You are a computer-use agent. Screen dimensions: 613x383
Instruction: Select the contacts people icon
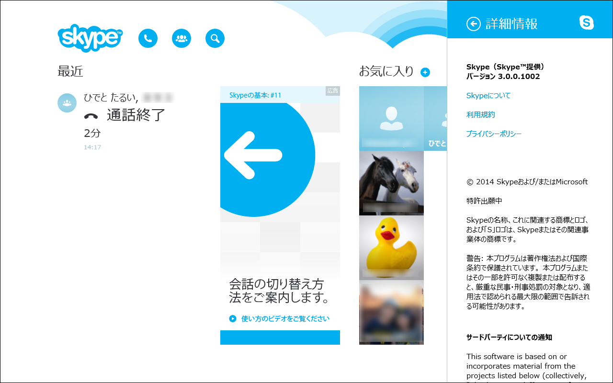(x=182, y=38)
